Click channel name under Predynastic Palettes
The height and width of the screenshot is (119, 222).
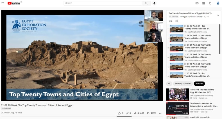point(201,109)
